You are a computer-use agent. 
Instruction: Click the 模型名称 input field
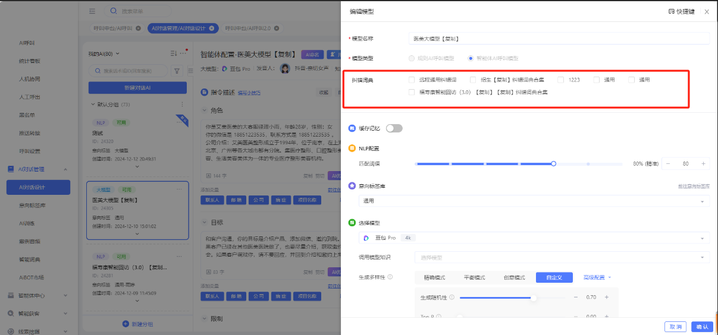pos(559,39)
